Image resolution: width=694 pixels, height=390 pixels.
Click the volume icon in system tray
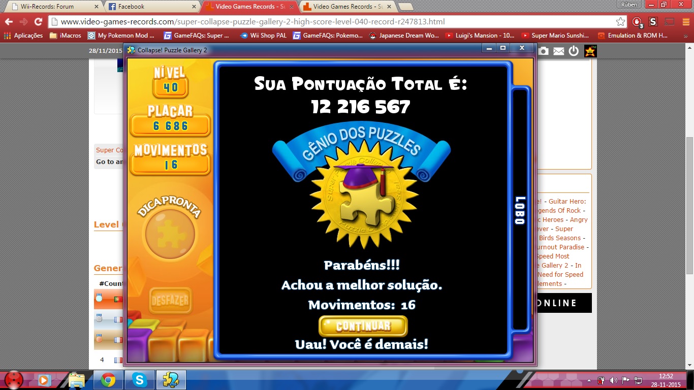(x=614, y=380)
